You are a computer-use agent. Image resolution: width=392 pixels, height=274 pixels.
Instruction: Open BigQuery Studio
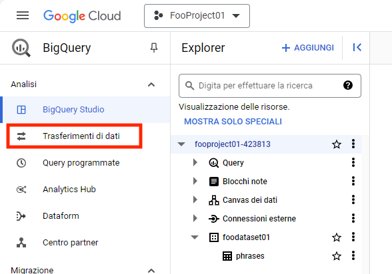click(85, 110)
